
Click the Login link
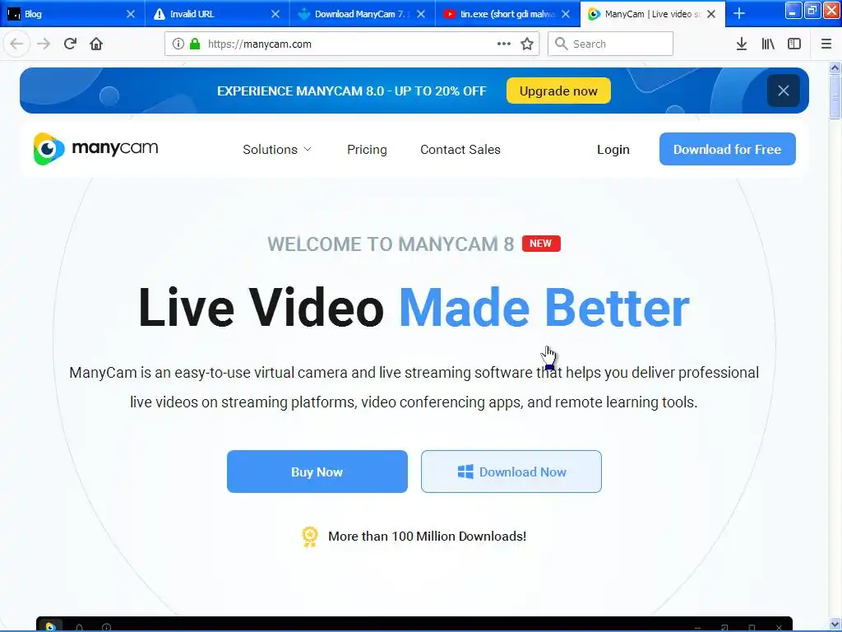pos(613,150)
